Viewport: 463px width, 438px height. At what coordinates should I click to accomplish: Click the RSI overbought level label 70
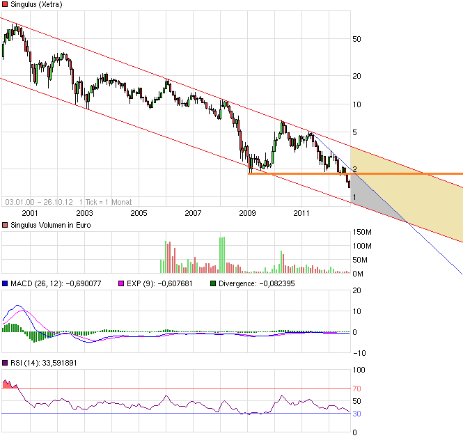[x=356, y=389]
